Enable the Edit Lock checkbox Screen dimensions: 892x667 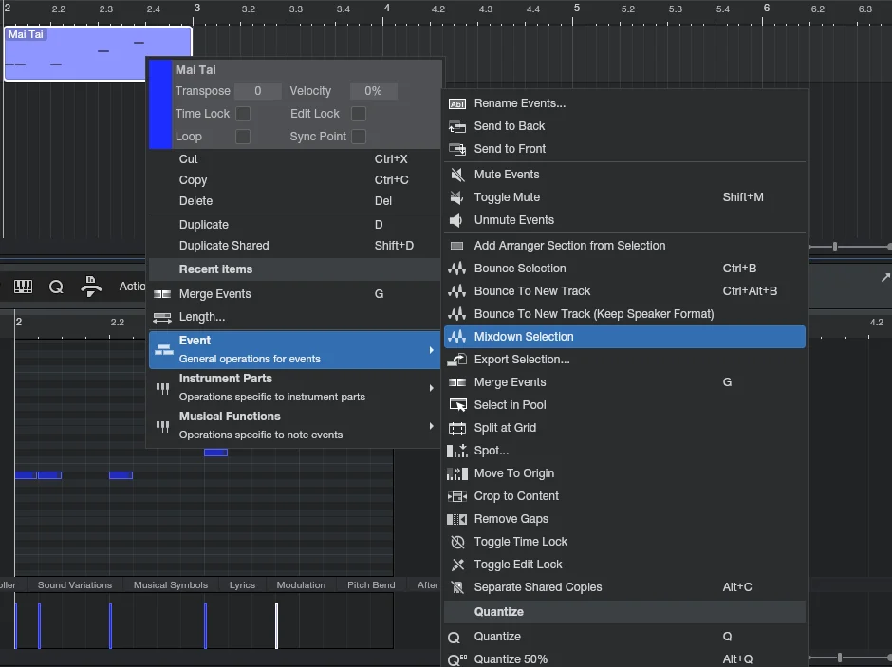[359, 114]
